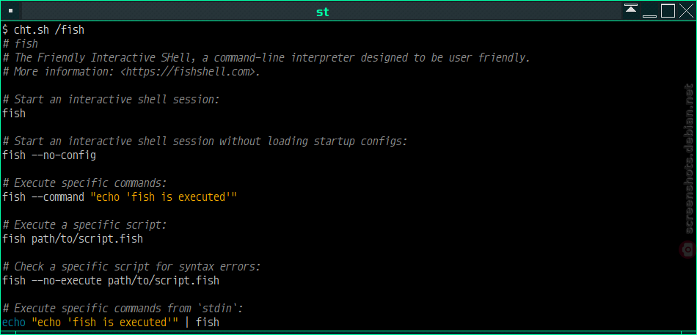Click the 'fish --command' text
This screenshot has height=335, width=697.
pyautogui.click(x=43, y=197)
